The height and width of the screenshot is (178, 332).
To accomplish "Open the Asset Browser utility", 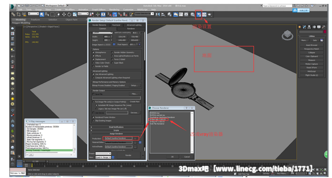I will (311, 45).
